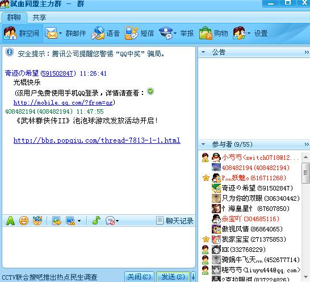Open the bbs.popqiu.com thread link
Image resolution: width=310 pixels, height=282 pixels.
click(x=97, y=140)
